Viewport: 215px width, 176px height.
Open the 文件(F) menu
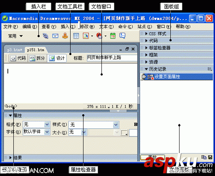point(11,27)
